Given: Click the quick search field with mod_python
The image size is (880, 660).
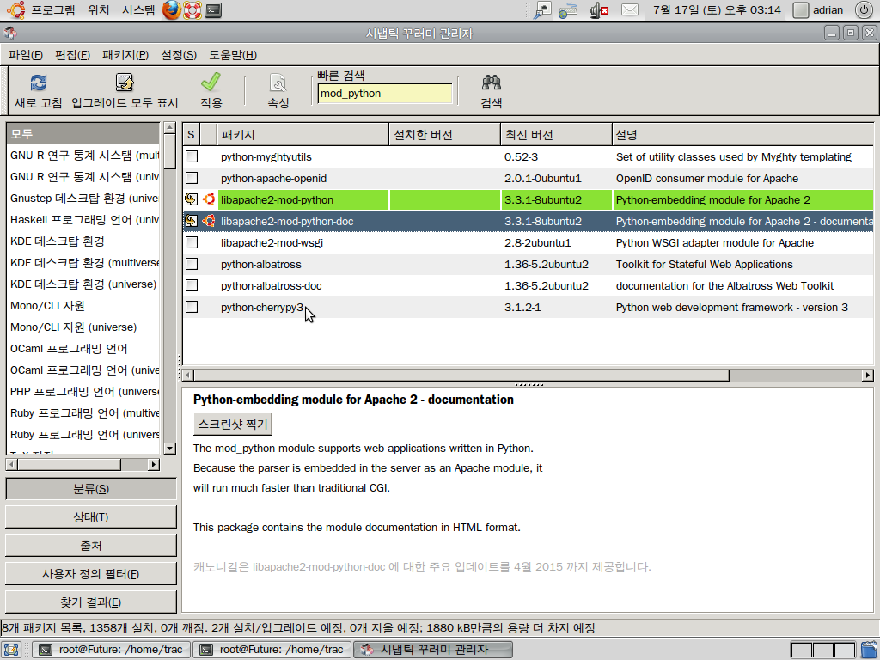Looking at the screenshot, I should 384,94.
